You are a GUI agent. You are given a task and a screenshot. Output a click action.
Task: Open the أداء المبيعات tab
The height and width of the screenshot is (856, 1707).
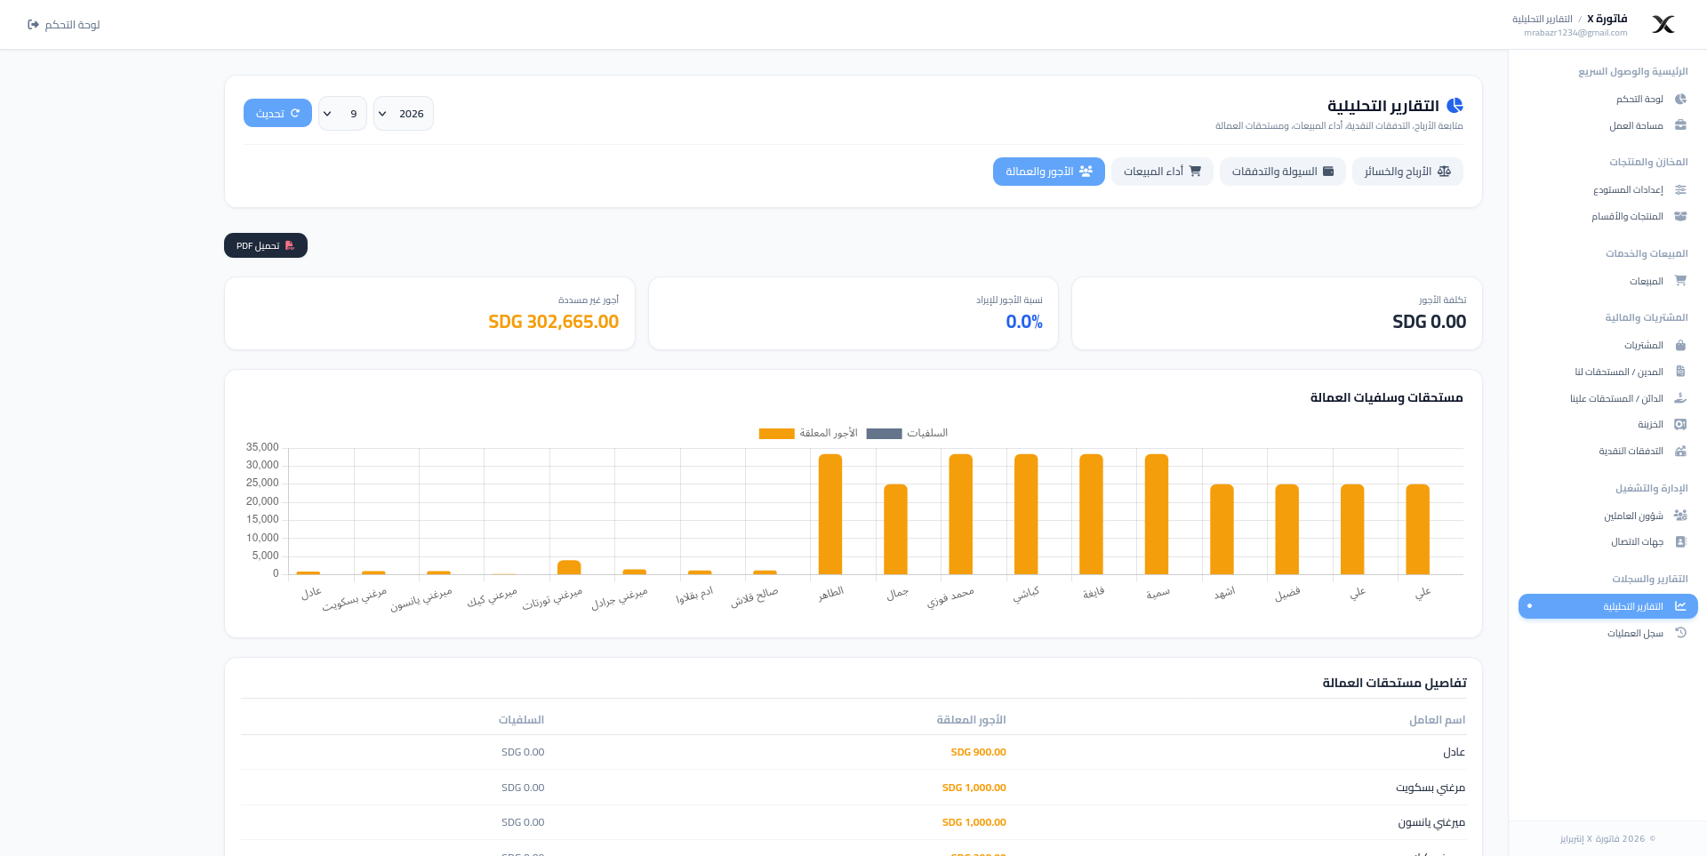pos(1162,172)
